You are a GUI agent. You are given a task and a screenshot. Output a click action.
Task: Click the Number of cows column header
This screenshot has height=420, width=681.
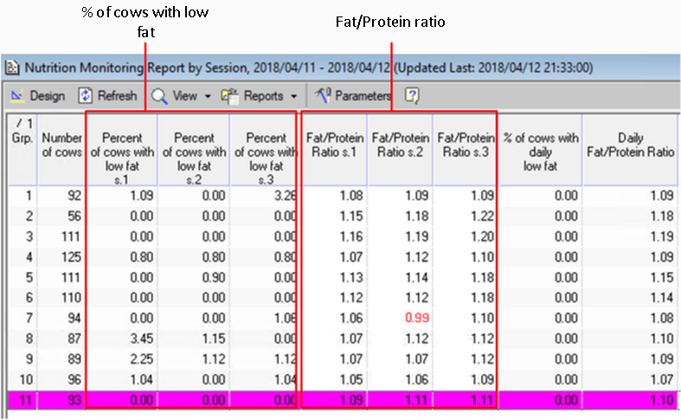click(61, 146)
